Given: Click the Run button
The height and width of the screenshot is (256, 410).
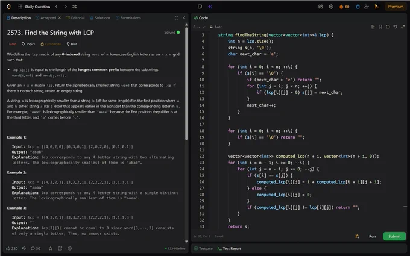Looking at the screenshot, I should [373, 236].
